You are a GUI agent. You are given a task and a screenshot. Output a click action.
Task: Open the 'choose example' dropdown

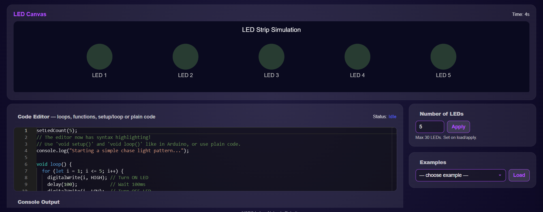tap(460, 175)
